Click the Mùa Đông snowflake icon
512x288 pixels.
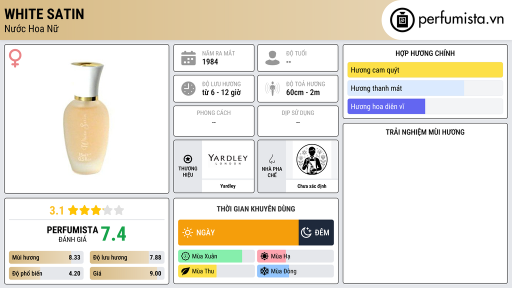tap(264, 271)
